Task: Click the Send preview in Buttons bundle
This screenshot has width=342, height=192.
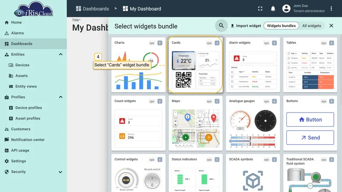Action: pyautogui.click(x=310, y=137)
